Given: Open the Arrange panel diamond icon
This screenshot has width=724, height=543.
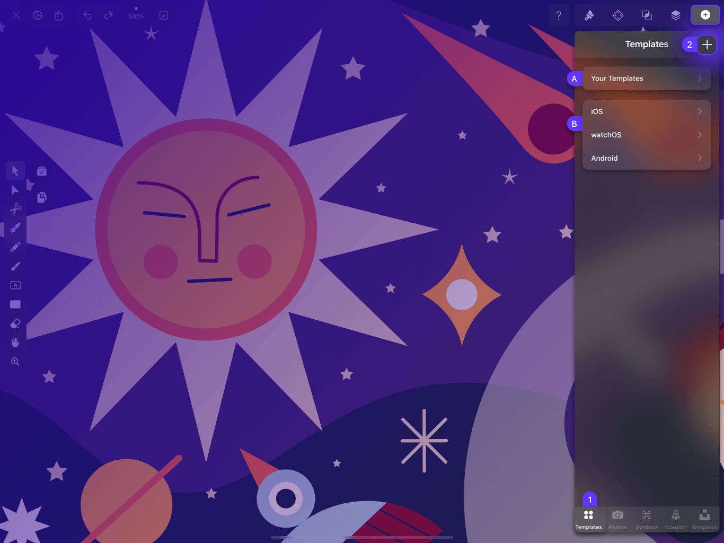Looking at the screenshot, I should (618, 15).
